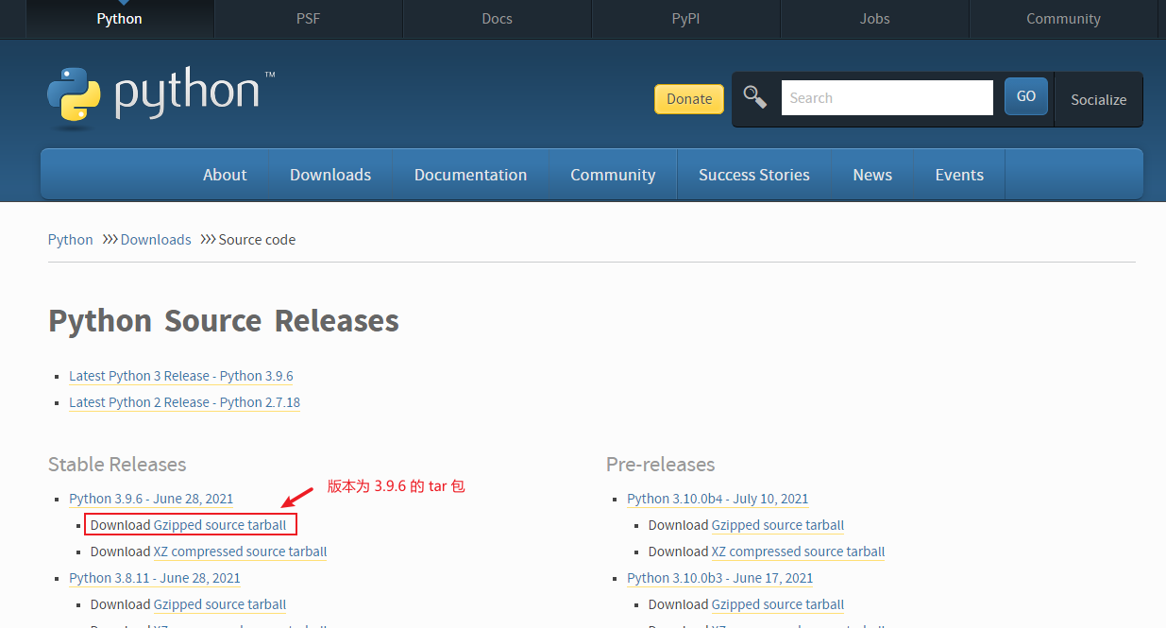Click the Downloads breadcrumb link

point(156,240)
